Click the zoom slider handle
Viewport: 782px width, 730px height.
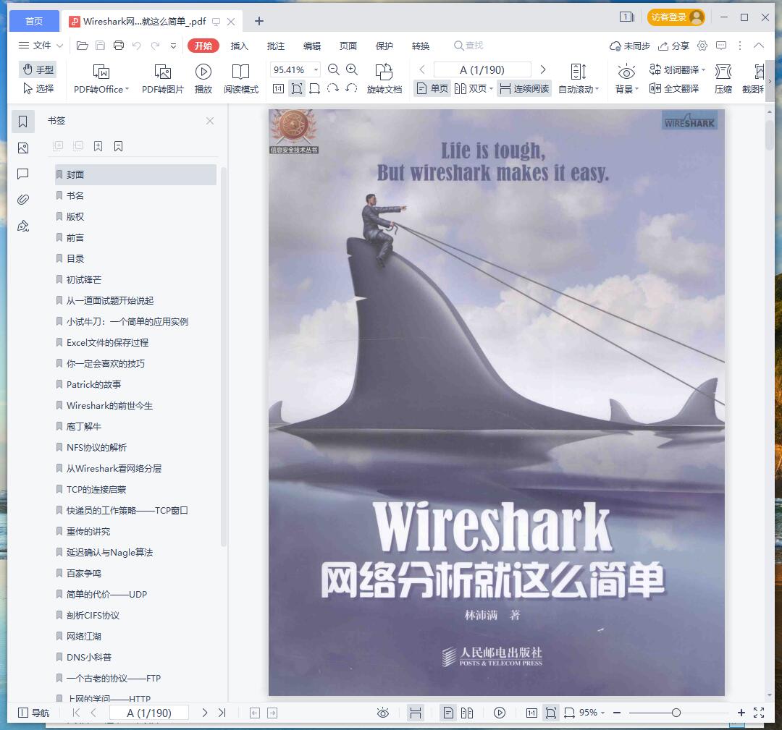click(676, 713)
